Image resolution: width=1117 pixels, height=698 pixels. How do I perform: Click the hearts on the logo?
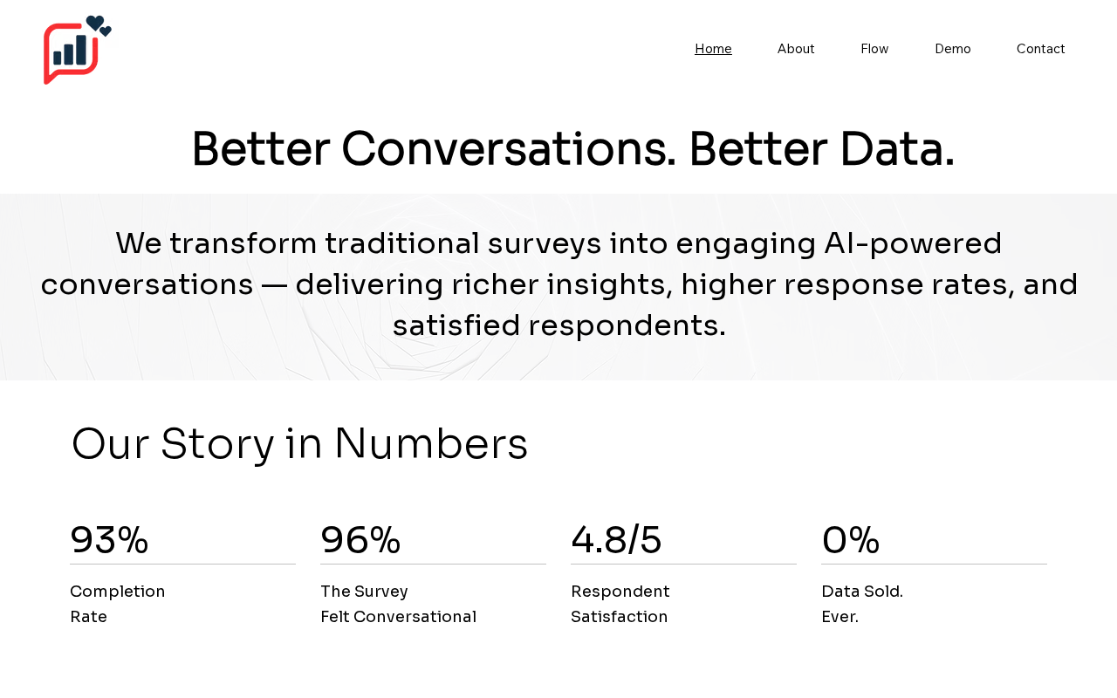click(98, 24)
